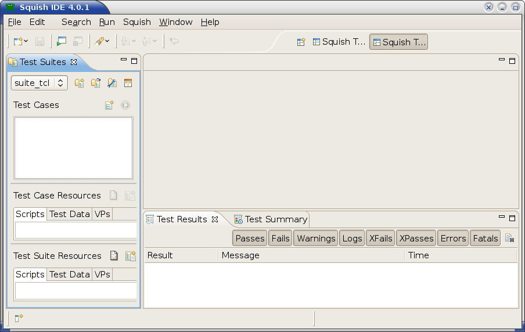Open the Next Annotation dropdown arrow
The image size is (525, 332).
click(x=134, y=41)
